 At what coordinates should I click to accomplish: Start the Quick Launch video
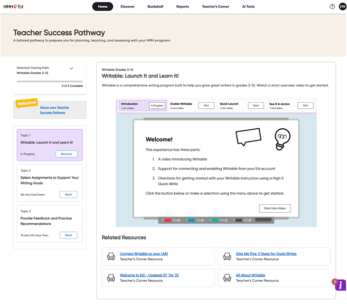click(256, 105)
